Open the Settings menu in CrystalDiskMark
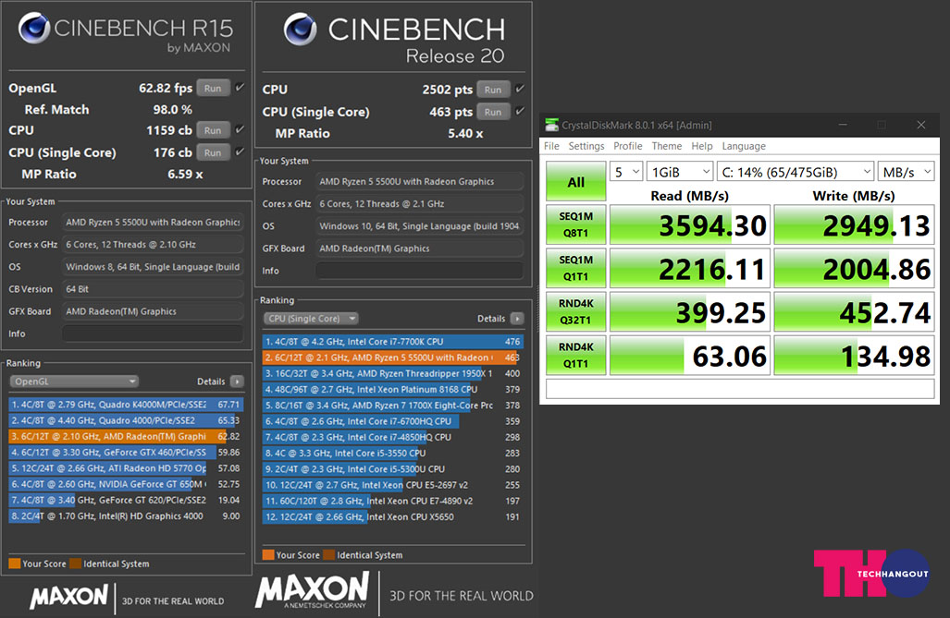This screenshot has height=618, width=950. click(x=586, y=146)
